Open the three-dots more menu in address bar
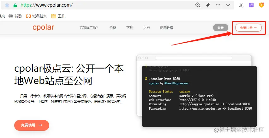 (218, 5)
